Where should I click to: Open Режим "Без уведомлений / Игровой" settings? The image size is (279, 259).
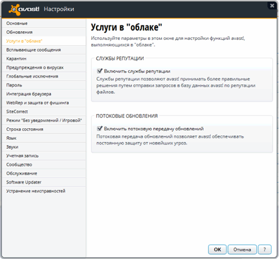tap(44, 120)
